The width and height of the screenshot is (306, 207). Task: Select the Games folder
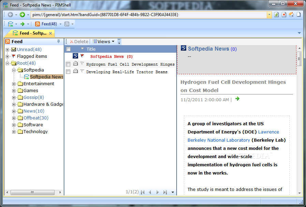click(31, 90)
